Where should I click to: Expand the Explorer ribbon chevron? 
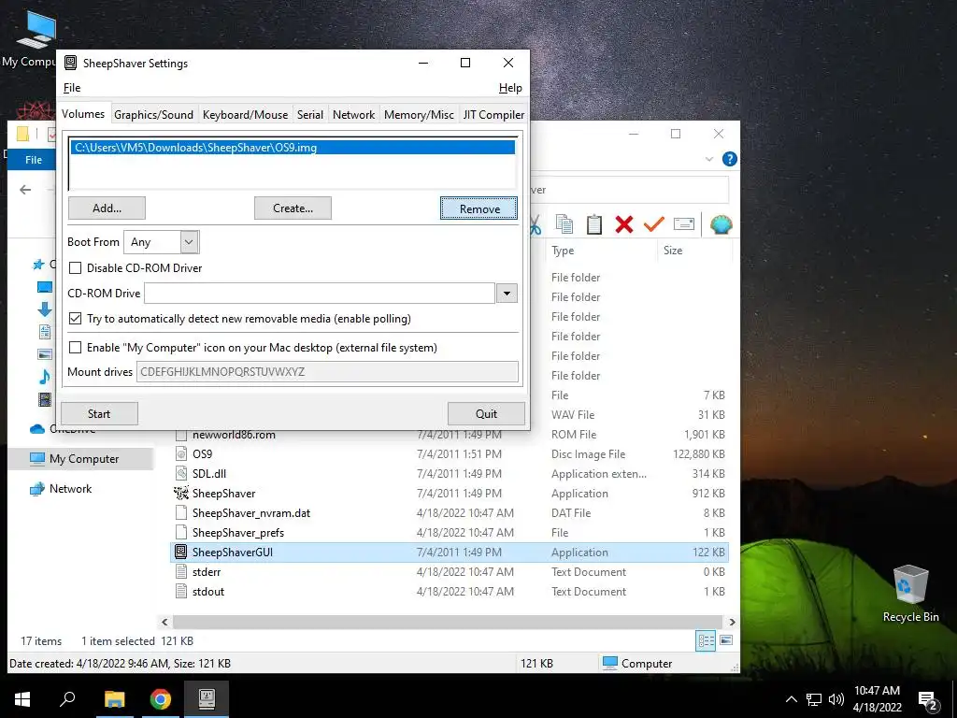[709, 159]
